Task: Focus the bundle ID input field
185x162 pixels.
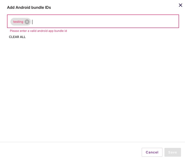Action: 93,21
